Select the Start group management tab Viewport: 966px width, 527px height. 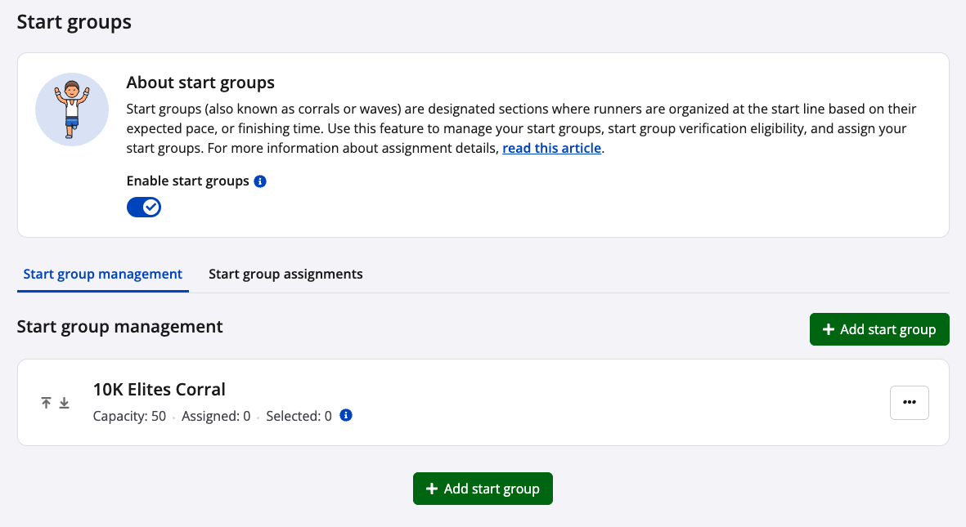[103, 275]
